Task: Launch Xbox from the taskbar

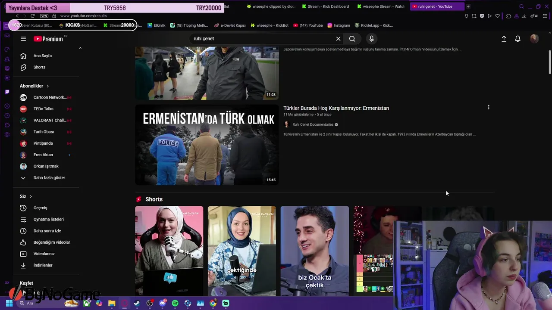Action: (87, 304)
